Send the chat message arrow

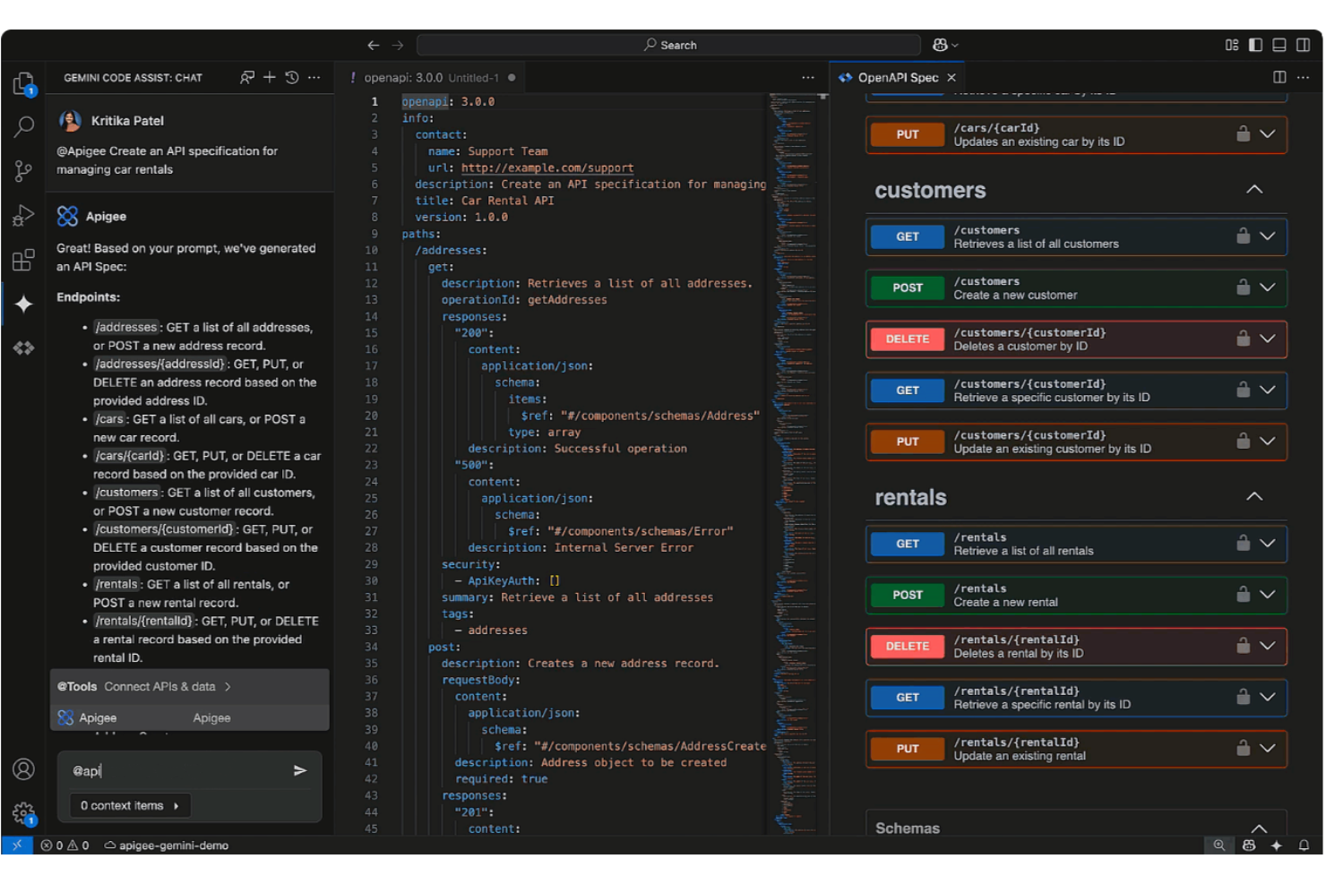coord(300,770)
